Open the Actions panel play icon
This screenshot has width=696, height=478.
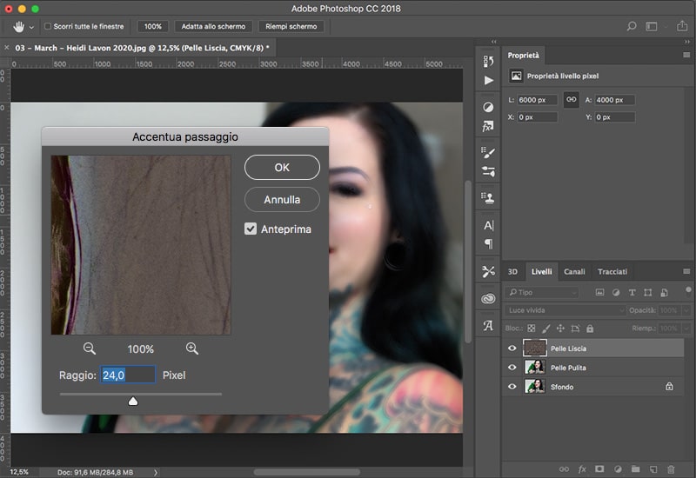(488, 80)
